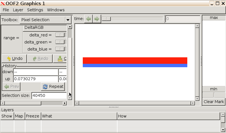Click the blue band in the canvas
Screen dimensions: 226x133
click(135, 66)
